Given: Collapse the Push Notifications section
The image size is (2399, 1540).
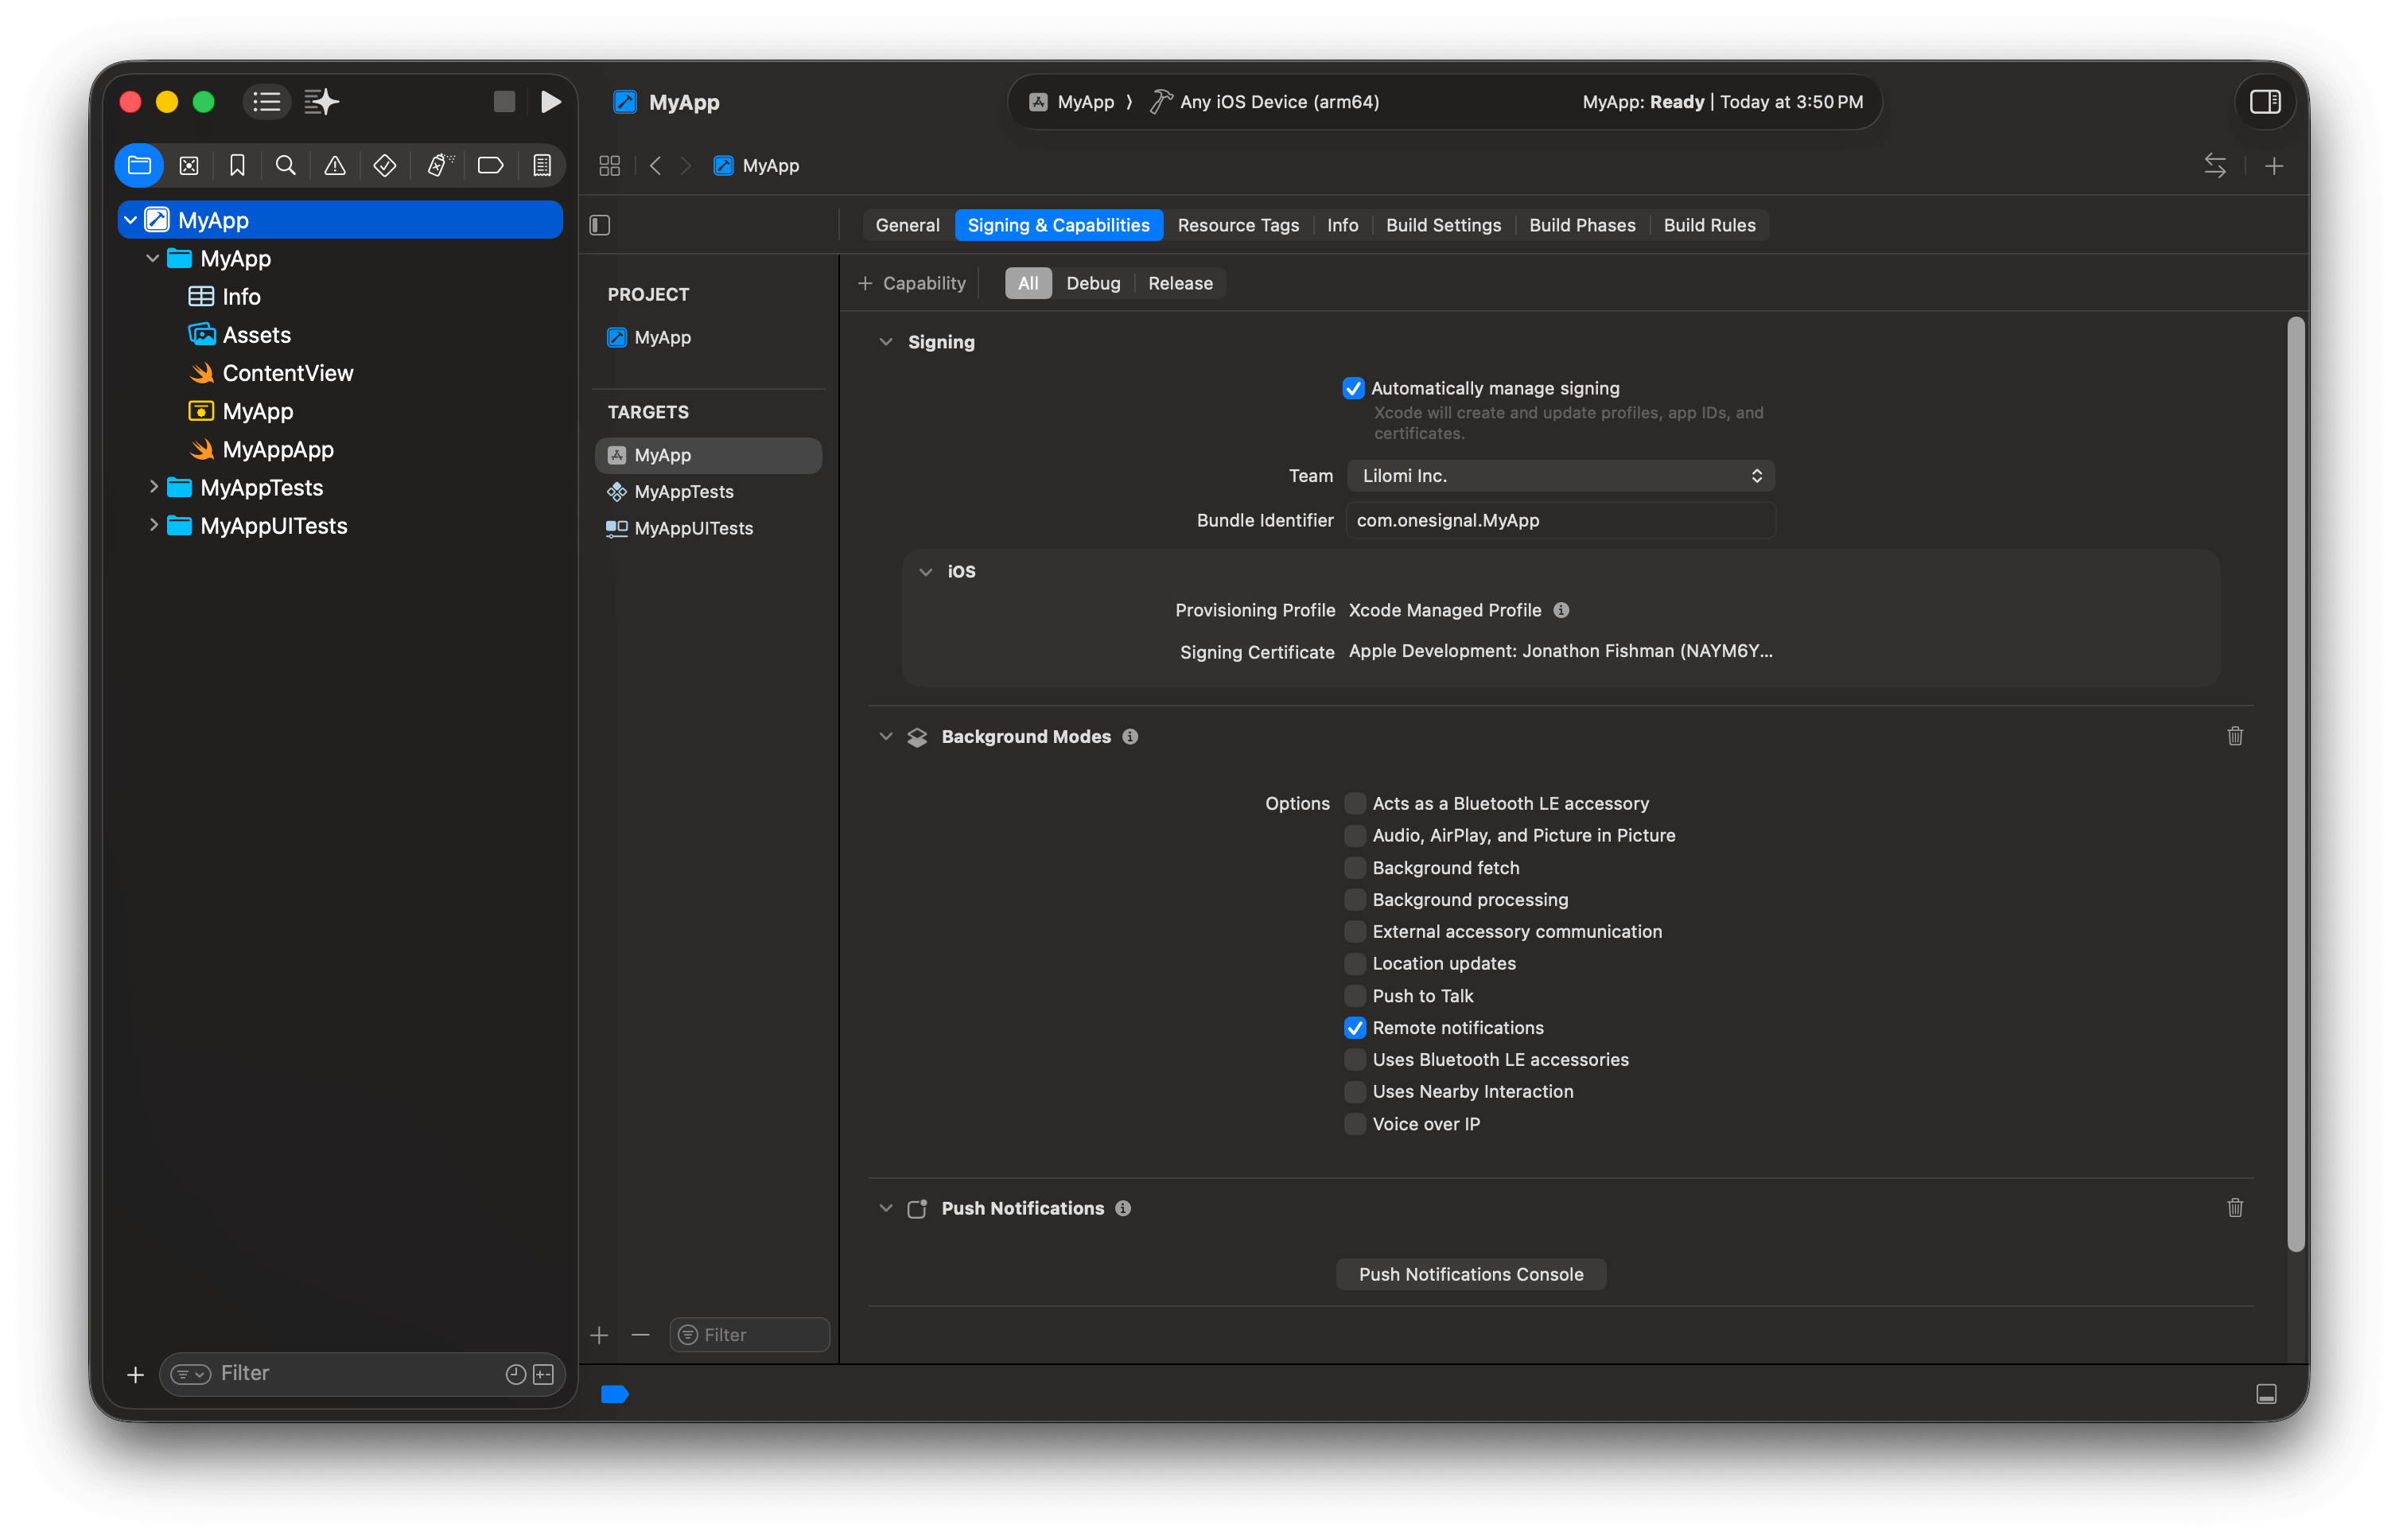Looking at the screenshot, I should [x=886, y=1208].
